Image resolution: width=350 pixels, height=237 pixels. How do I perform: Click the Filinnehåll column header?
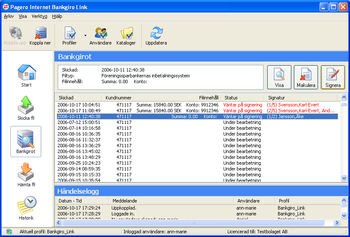pyautogui.click(x=177, y=98)
